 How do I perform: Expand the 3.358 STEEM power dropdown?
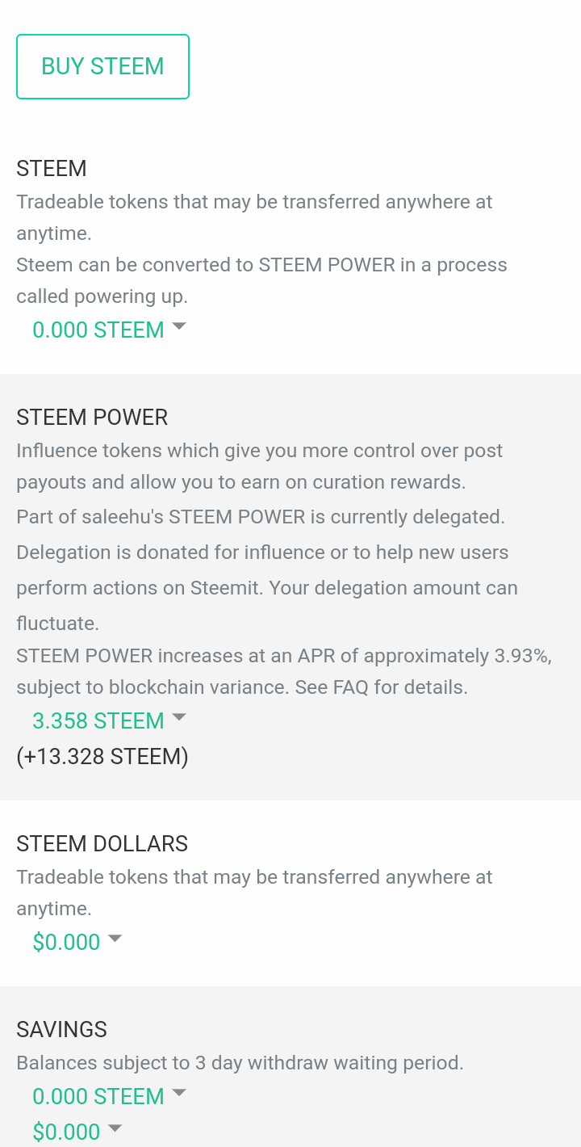point(98,721)
